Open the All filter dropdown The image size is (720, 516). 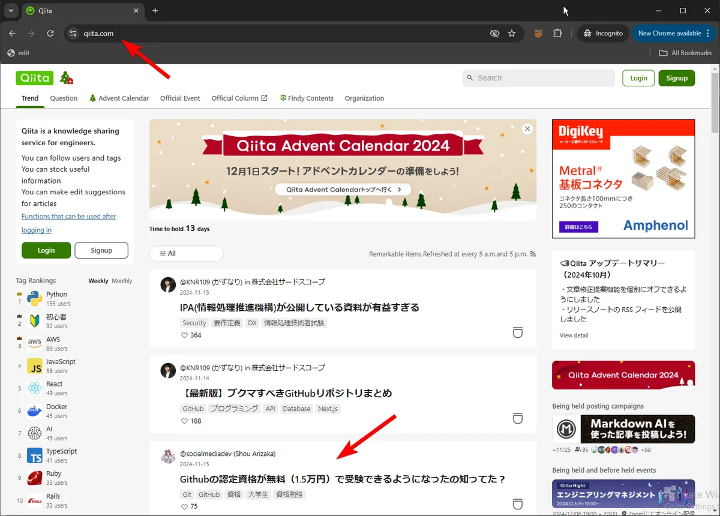(186, 254)
